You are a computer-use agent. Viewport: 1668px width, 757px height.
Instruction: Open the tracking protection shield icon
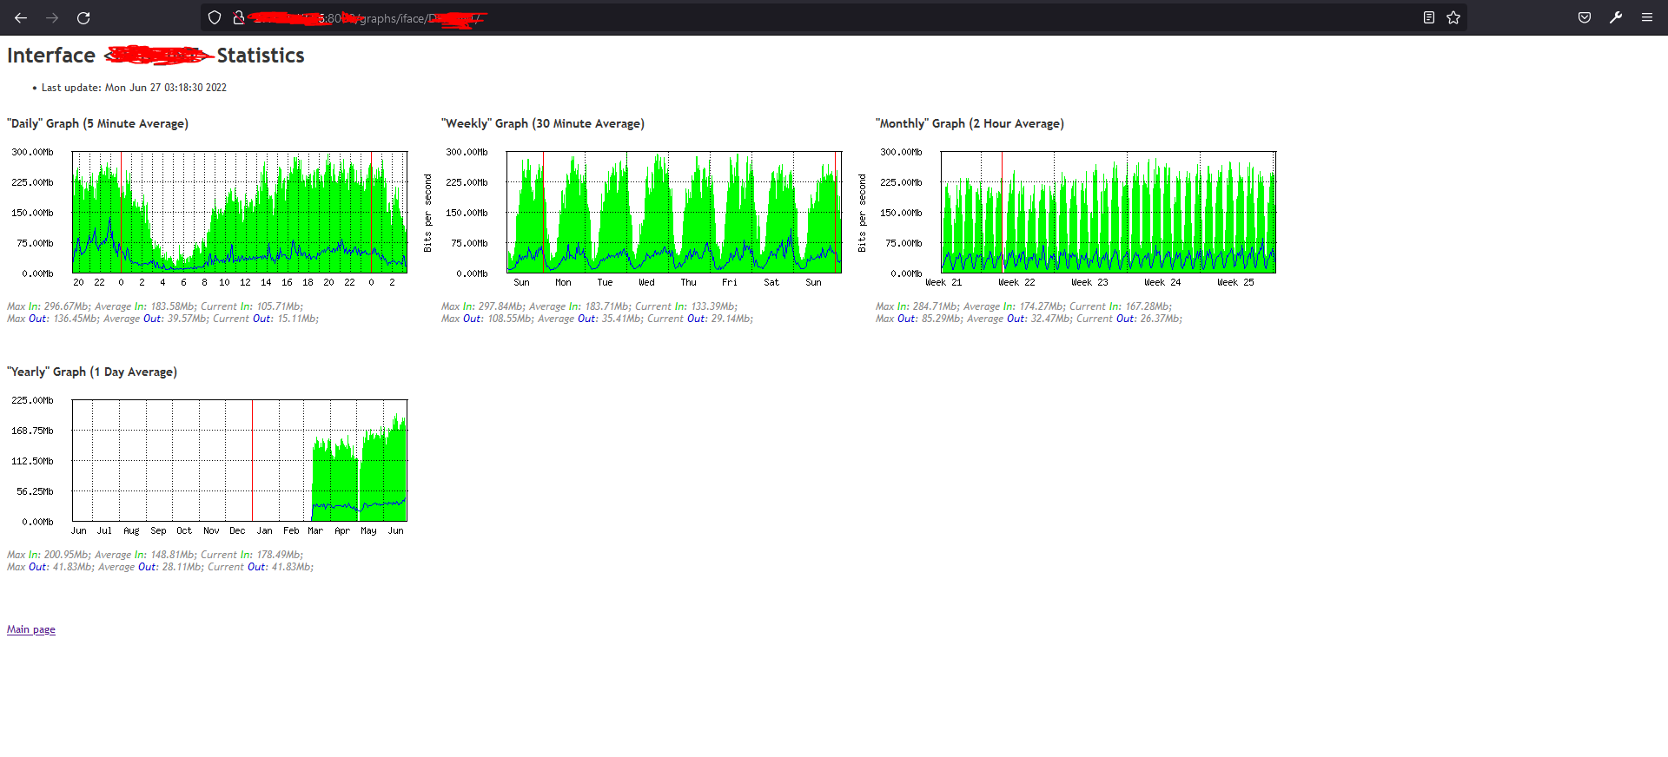(x=215, y=17)
